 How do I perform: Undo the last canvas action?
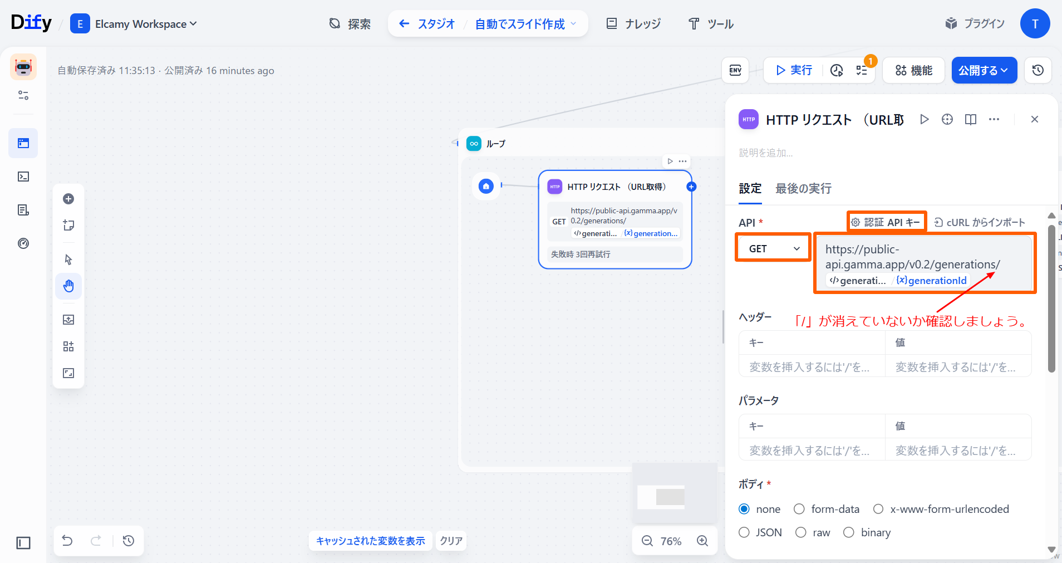(x=67, y=541)
